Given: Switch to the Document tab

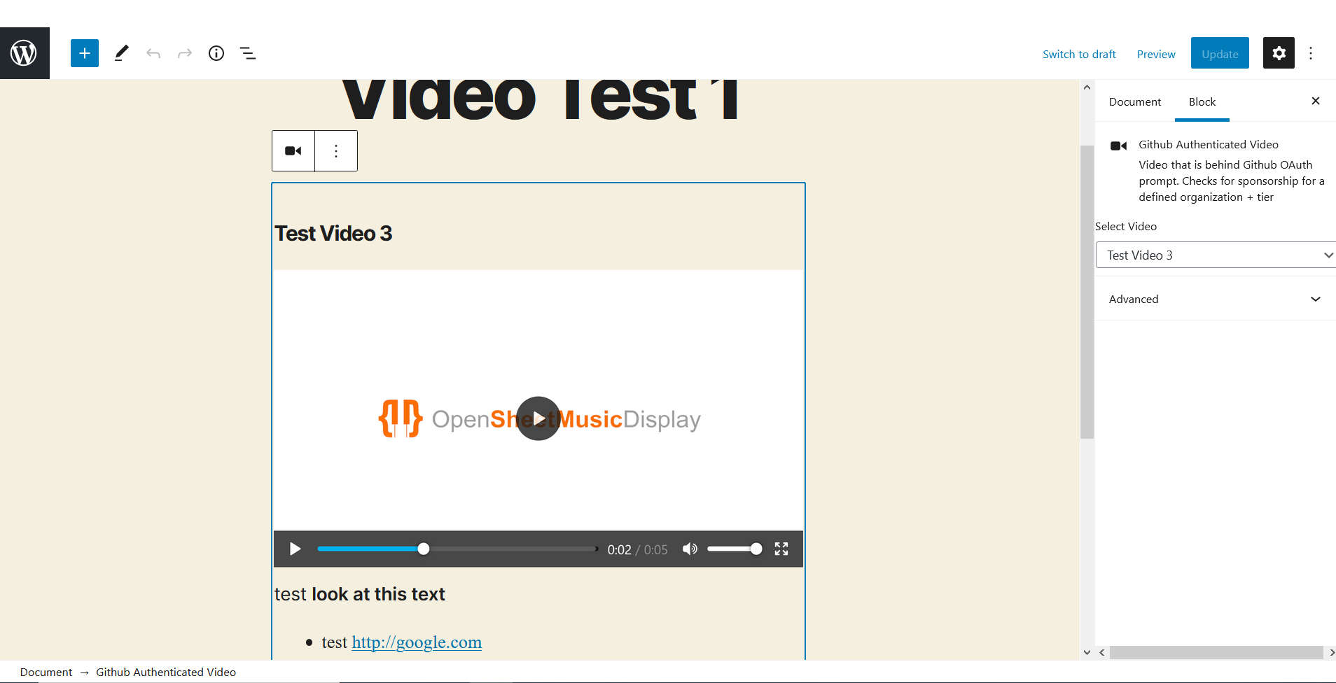Looking at the screenshot, I should (x=1135, y=102).
